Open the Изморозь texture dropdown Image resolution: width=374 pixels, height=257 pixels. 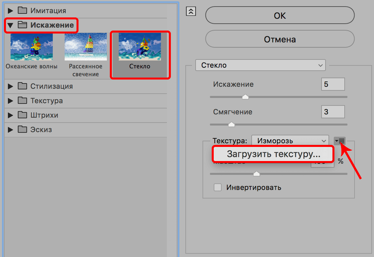click(x=290, y=141)
